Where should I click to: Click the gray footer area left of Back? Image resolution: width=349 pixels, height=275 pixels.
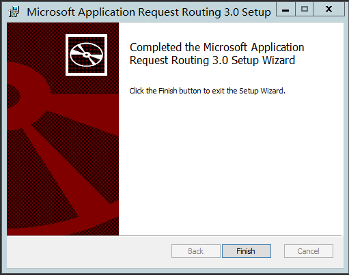pos(89,251)
